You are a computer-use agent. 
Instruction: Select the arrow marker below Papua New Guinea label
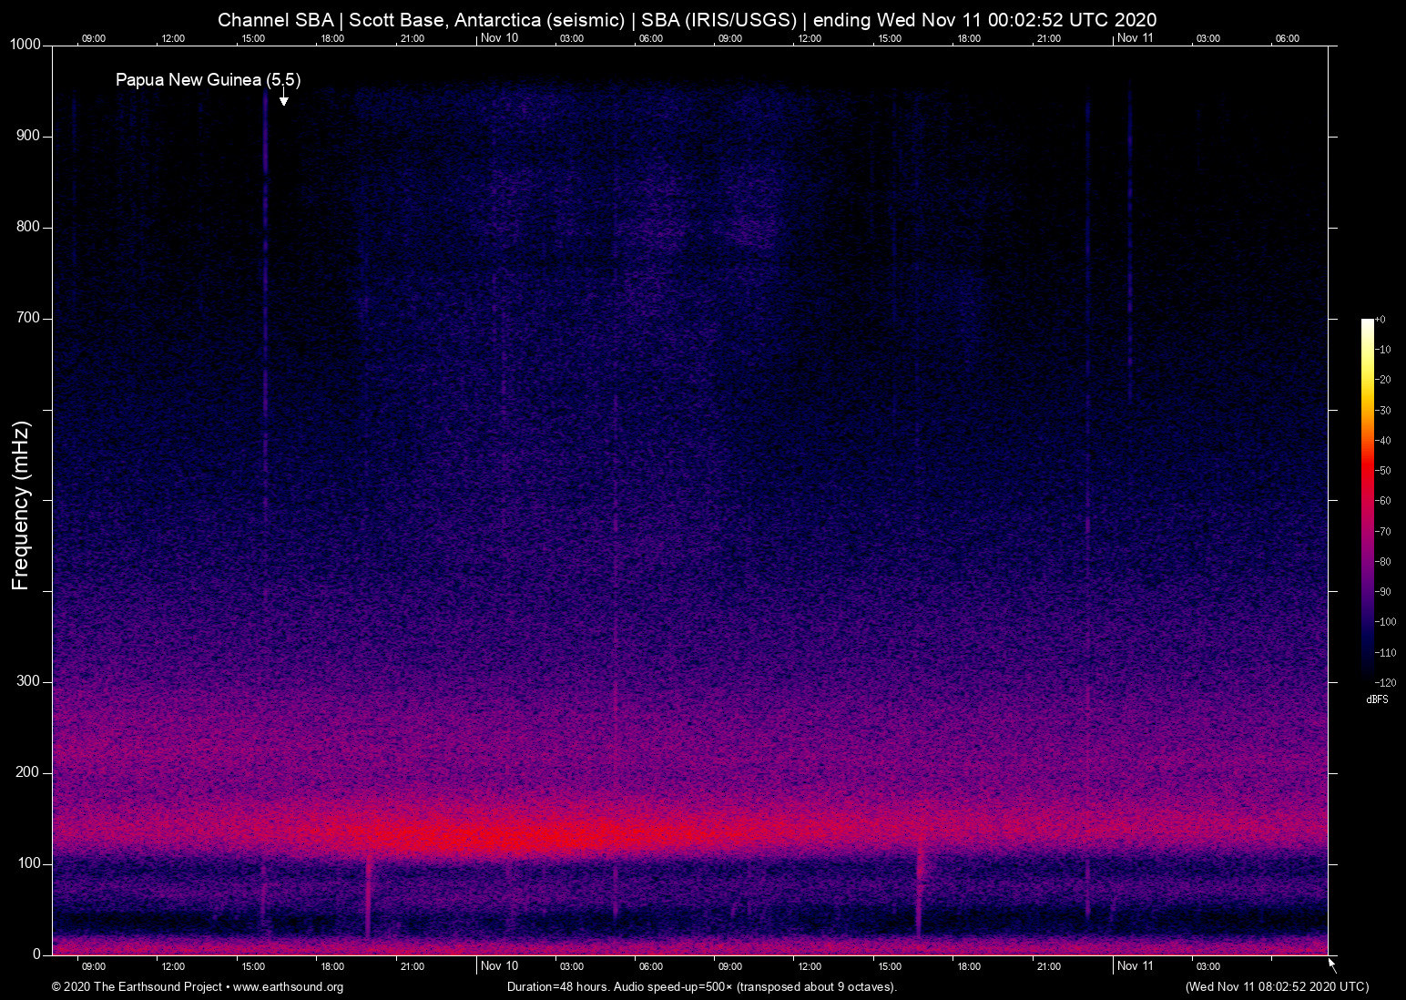pos(282,98)
